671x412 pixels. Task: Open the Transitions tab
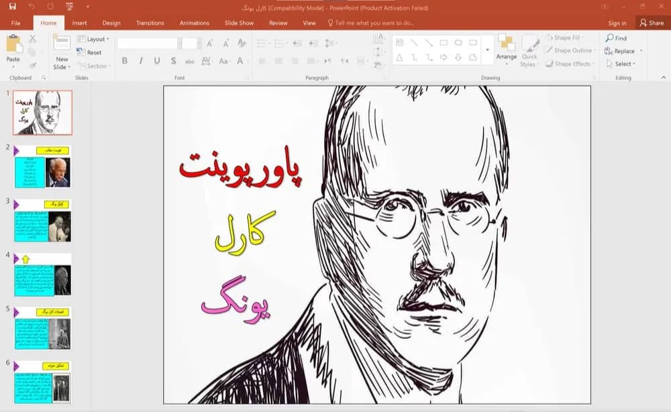(150, 23)
